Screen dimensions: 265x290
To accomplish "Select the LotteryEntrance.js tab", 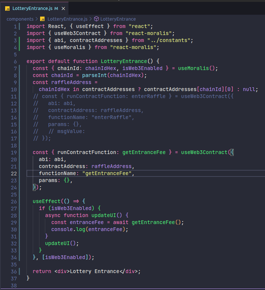I will pos(34,8).
